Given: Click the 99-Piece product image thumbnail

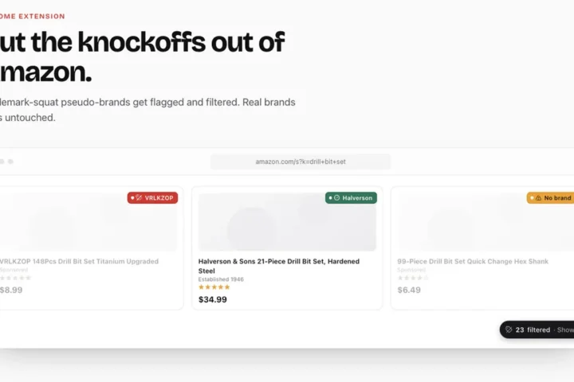Looking at the screenshot, I should click(x=486, y=222).
